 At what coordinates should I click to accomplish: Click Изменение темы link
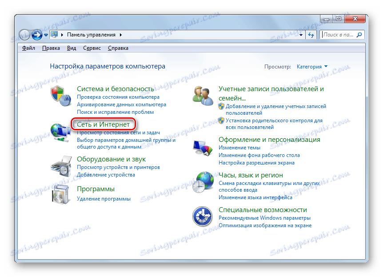pyautogui.click(x=239, y=148)
